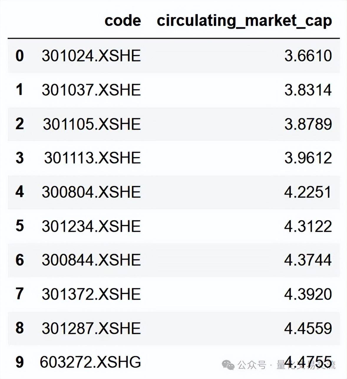Click the market cap value 3.8789

point(308,124)
